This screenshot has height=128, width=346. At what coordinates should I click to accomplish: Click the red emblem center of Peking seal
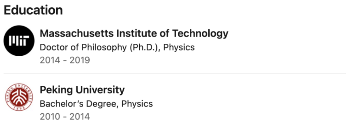click(x=19, y=97)
